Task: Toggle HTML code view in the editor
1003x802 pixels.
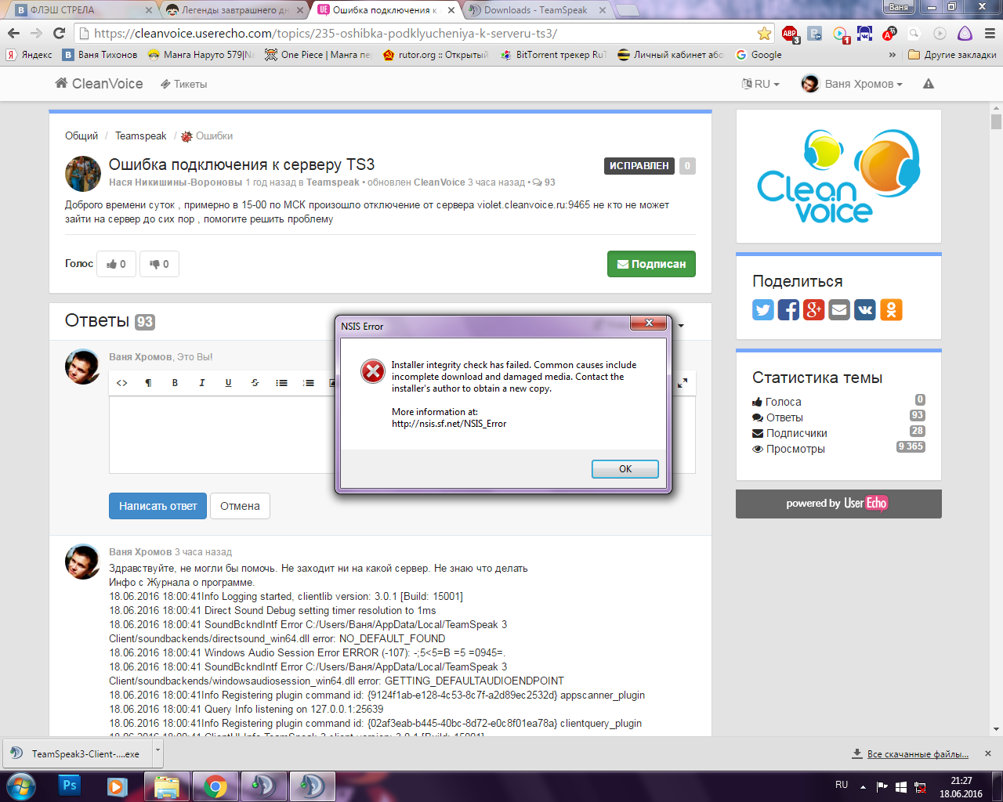Action: click(x=121, y=383)
